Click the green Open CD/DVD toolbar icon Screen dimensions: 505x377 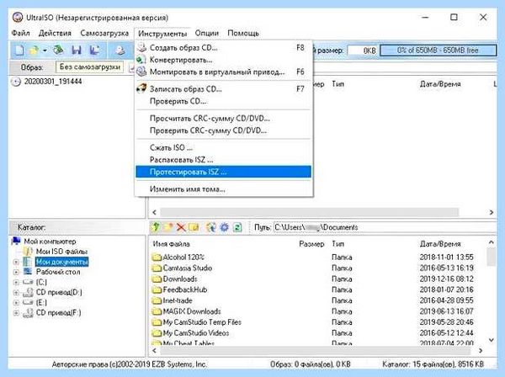(x=58, y=50)
